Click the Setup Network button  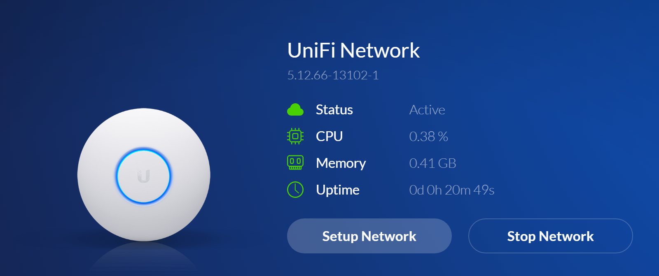(x=369, y=236)
